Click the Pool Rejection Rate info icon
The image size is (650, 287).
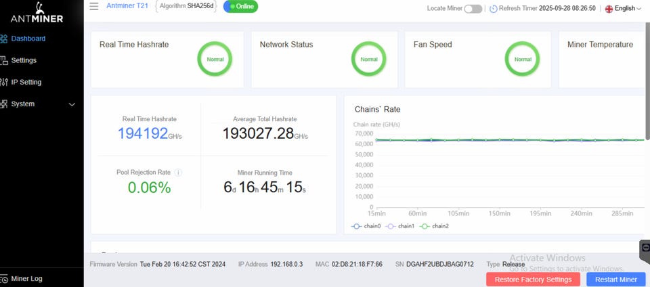coord(178,173)
